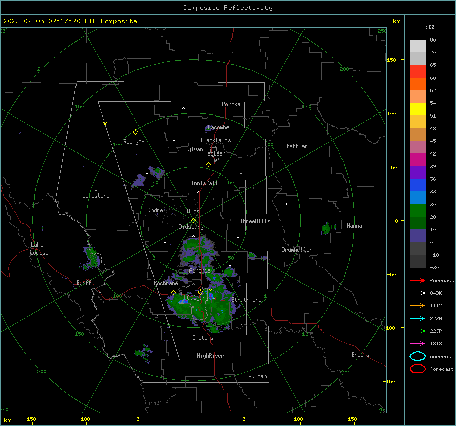
Task: Click the Lake Louise label
Action: [x=40, y=249]
